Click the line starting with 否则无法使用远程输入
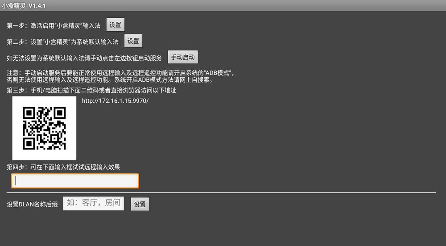 tap(109, 80)
